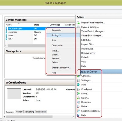This screenshot has width=122, height=121.
Task: Click the green Start icon in Actions
Action: pos(78,85)
